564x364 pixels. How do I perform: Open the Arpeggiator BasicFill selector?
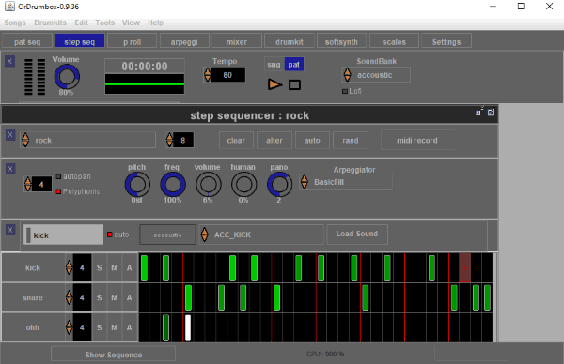[x=346, y=182]
